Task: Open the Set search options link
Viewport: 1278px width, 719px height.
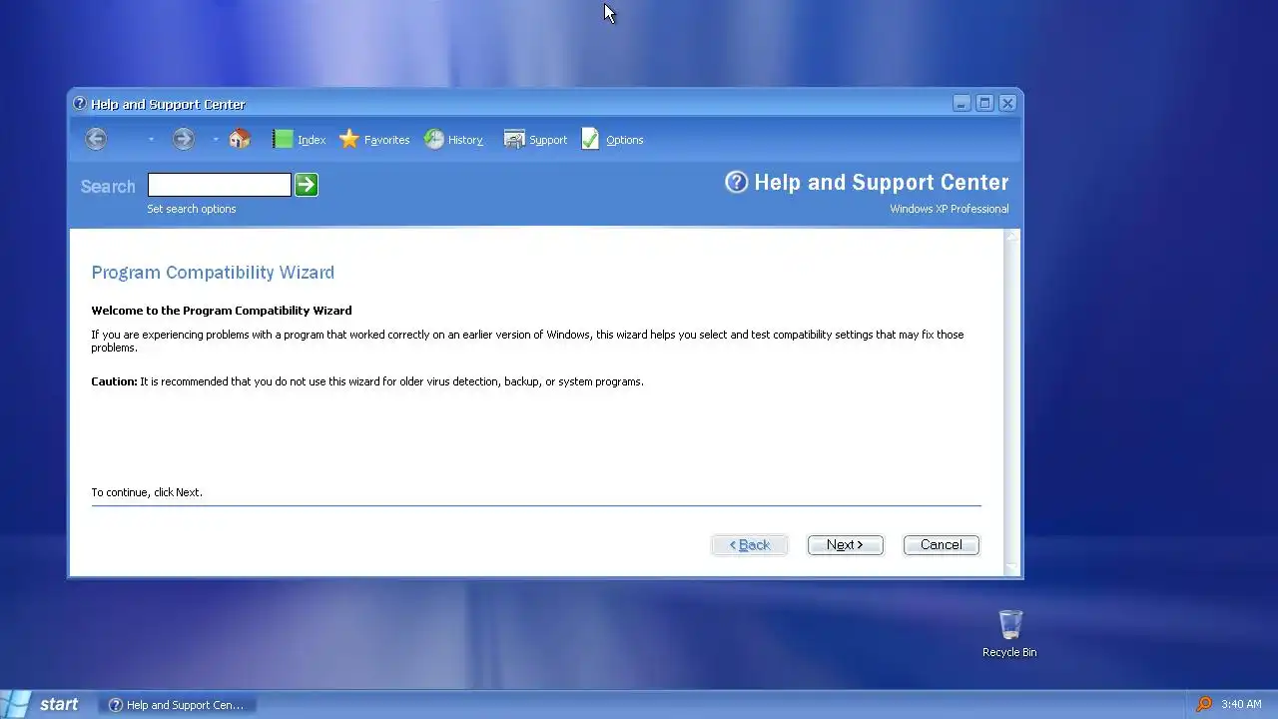Action: pos(192,209)
